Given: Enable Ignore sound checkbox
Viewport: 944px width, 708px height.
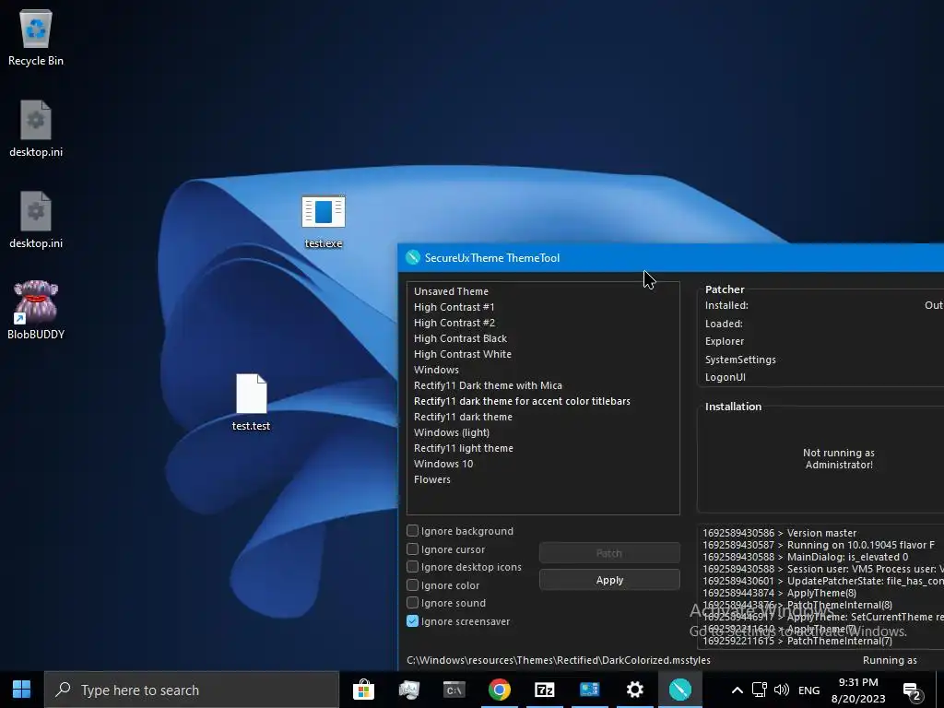Looking at the screenshot, I should click(412, 603).
